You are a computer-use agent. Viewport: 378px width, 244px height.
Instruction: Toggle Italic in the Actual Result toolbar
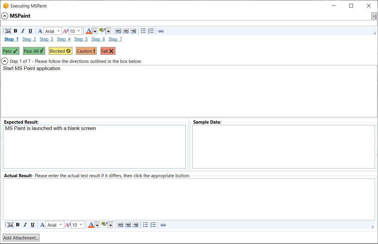click(x=25, y=225)
